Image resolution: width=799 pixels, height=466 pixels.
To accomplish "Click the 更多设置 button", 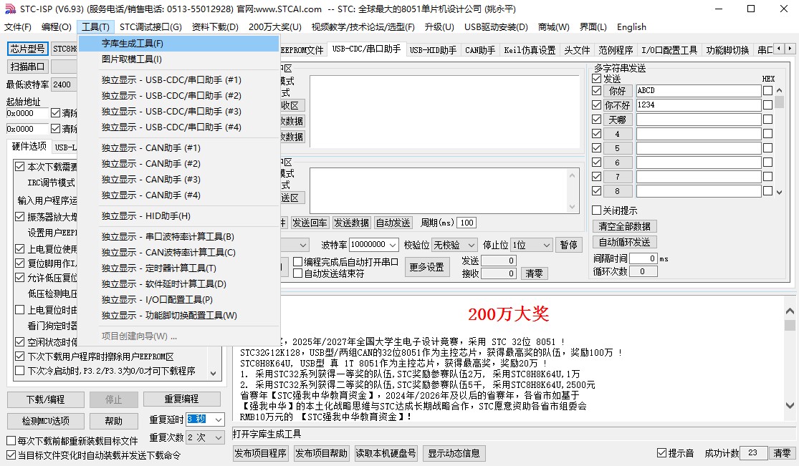I will coord(427,268).
